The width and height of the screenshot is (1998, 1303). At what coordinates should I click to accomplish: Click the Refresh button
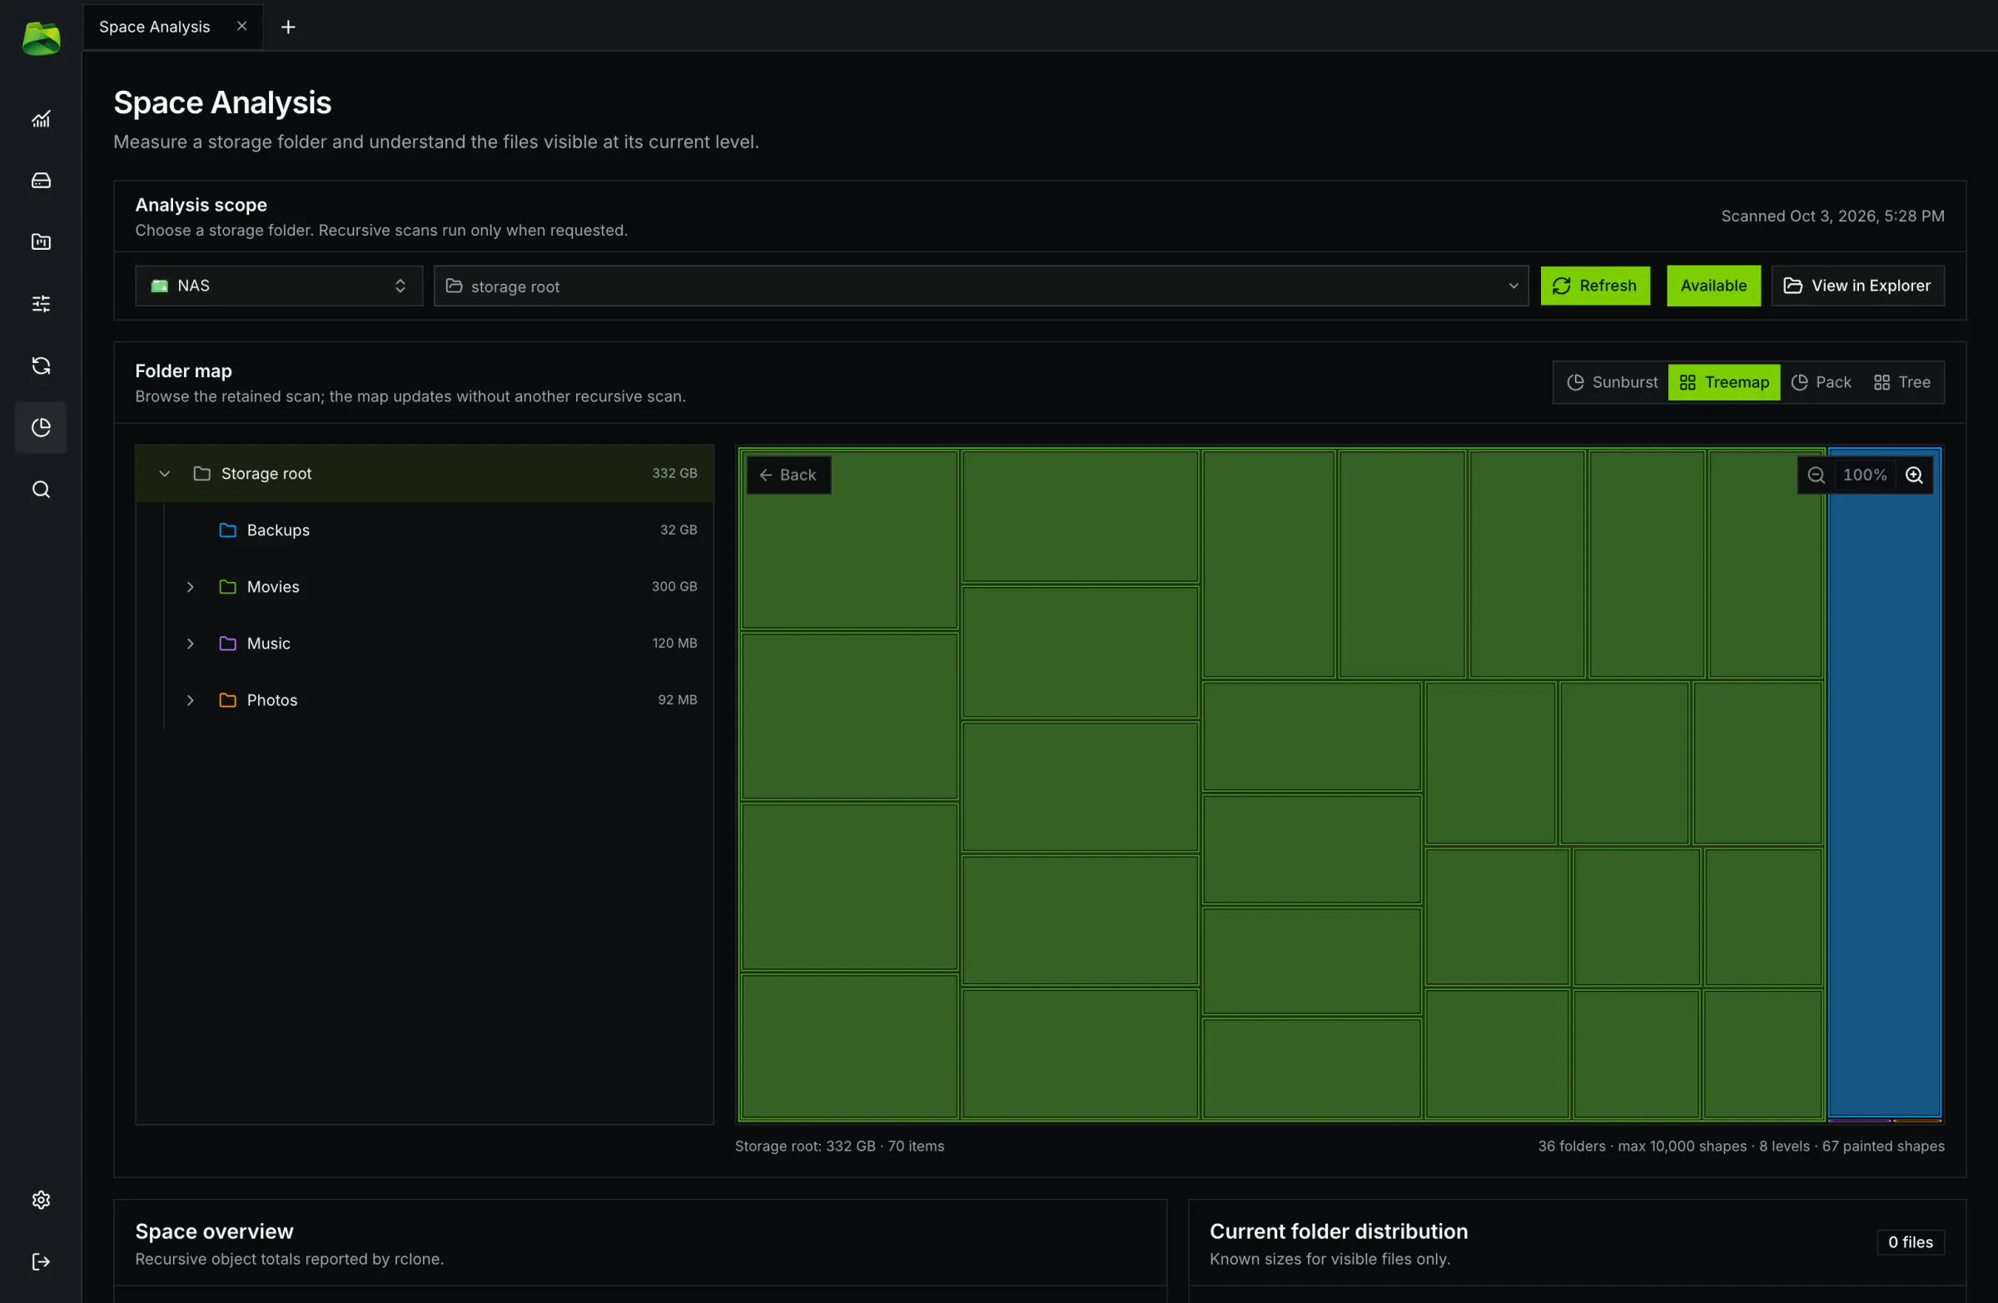pyautogui.click(x=1594, y=286)
